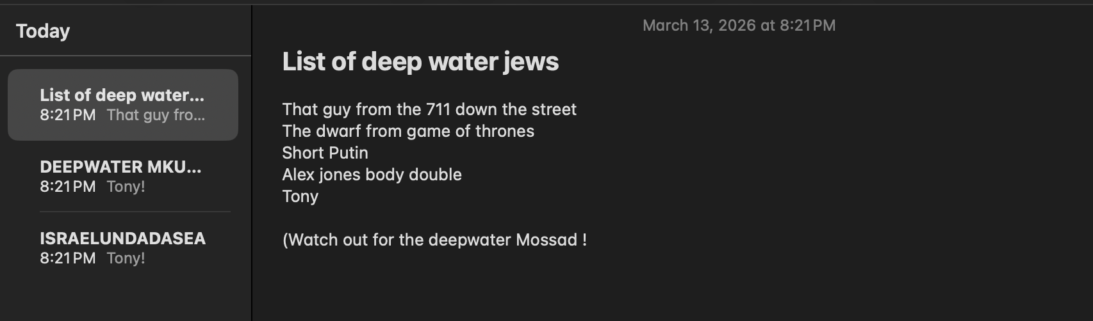Click the 'Short Putin' line
Screen dimensions: 1093x321
325,153
